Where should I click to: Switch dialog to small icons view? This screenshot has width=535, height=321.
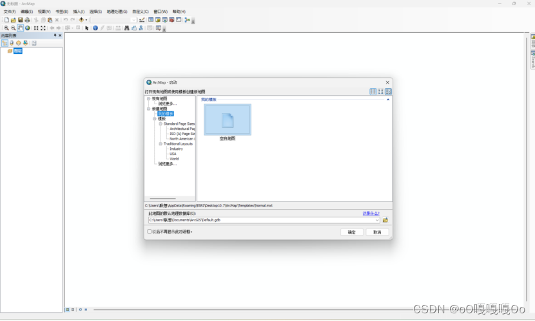tap(380, 91)
